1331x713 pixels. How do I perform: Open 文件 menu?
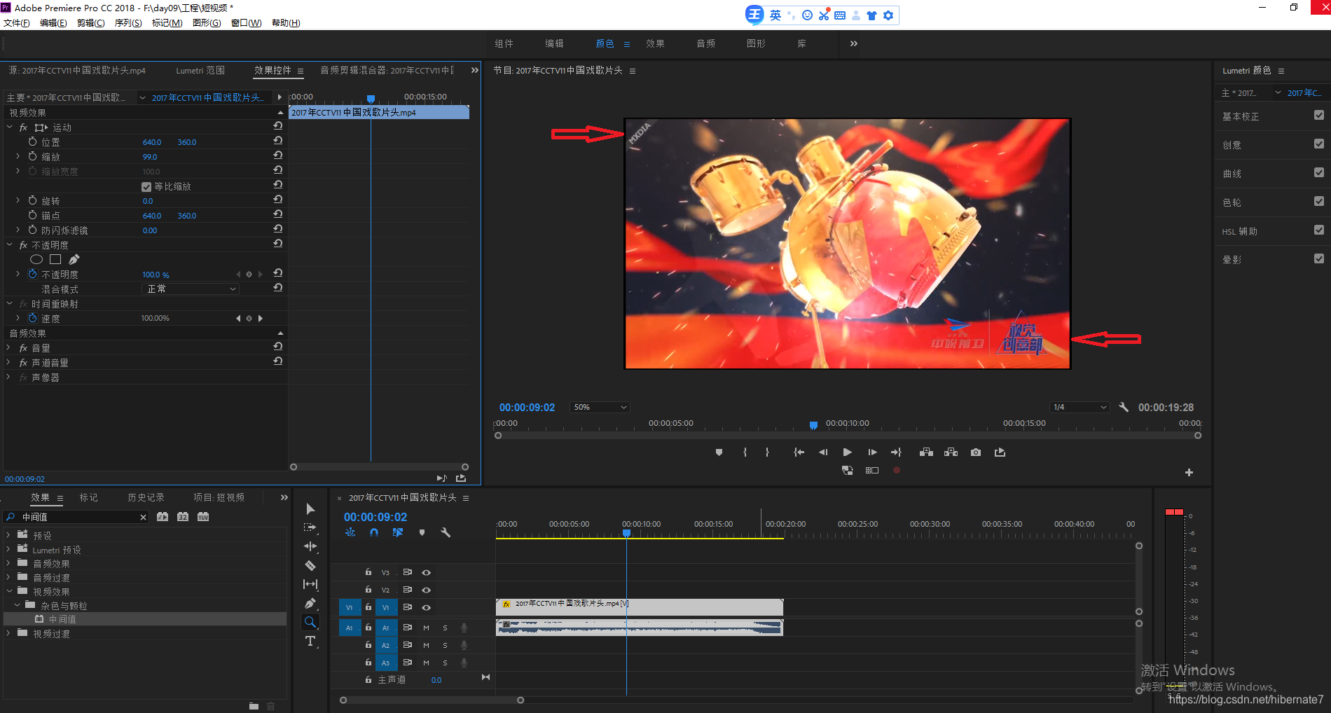click(17, 23)
